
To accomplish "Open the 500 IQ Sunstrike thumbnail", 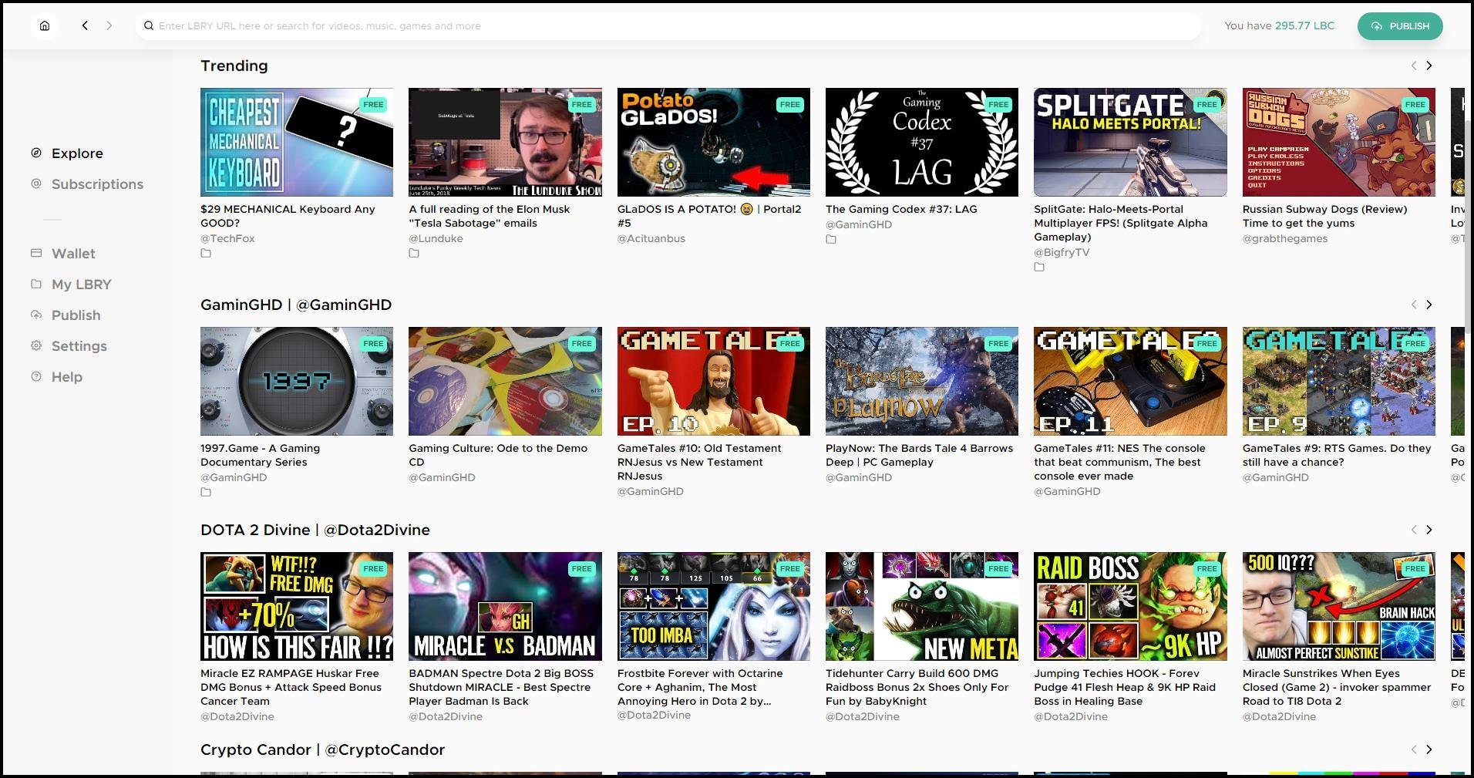I will (1339, 606).
